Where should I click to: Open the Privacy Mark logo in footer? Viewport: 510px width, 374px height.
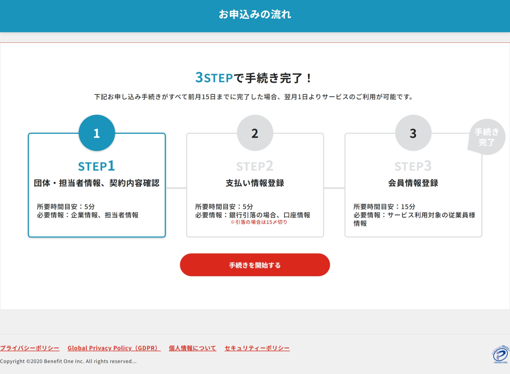coord(501,354)
